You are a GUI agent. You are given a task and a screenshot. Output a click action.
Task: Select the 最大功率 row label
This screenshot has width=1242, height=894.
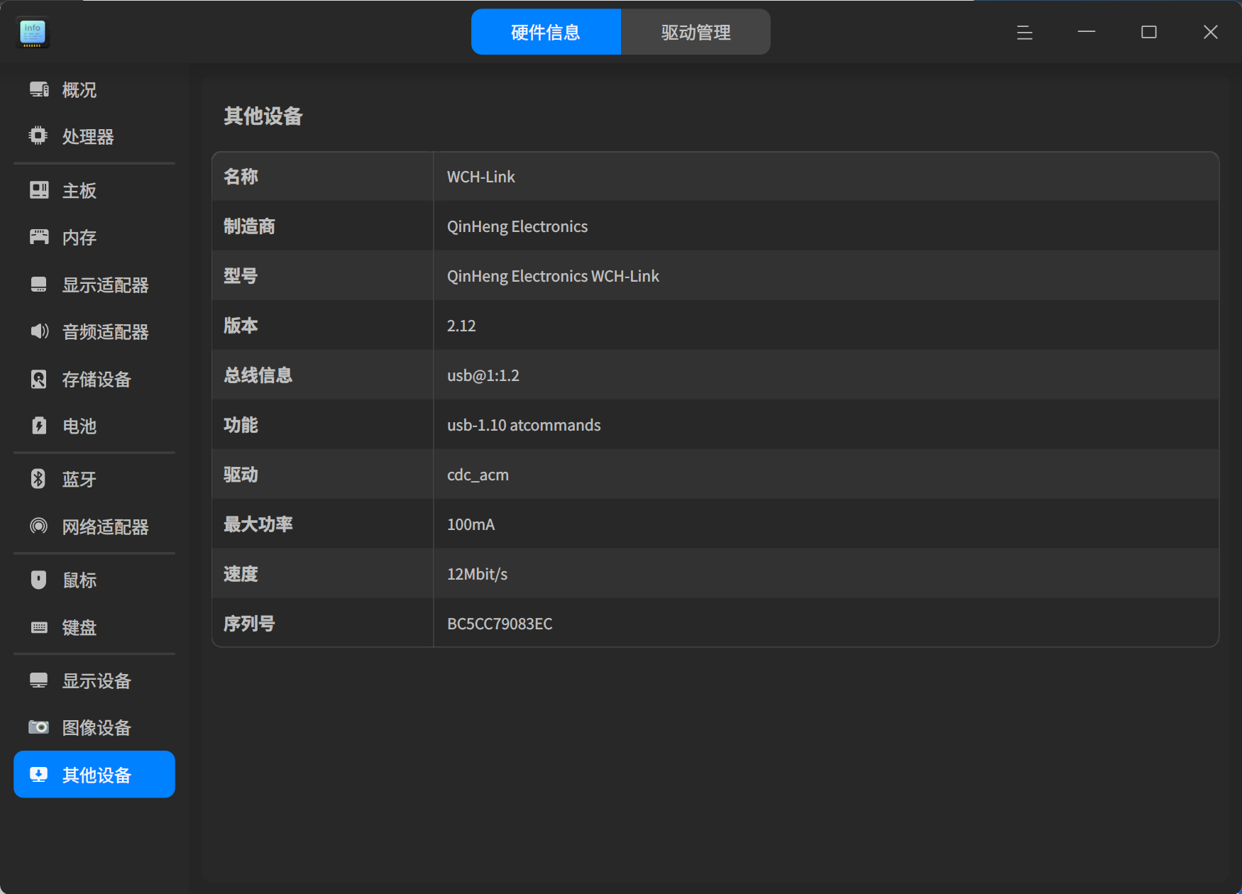(258, 524)
